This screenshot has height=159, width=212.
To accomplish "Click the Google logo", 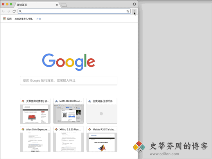I will [x=68, y=62].
